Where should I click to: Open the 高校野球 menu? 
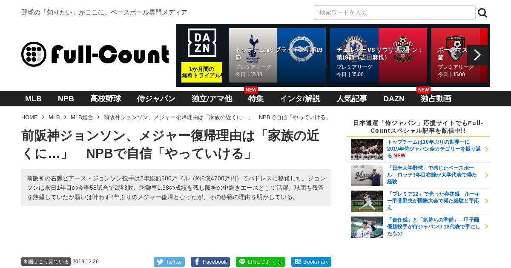pos(106,99)
